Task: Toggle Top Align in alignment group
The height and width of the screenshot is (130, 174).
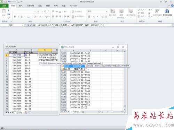Action: 53,11
